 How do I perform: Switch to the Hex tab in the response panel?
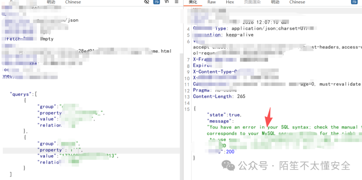[x=230, y=2]
